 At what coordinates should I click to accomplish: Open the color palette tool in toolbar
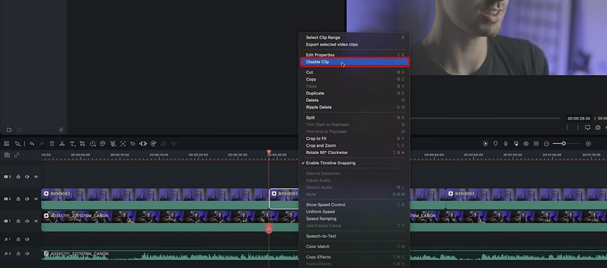click(x=103, y=144)
